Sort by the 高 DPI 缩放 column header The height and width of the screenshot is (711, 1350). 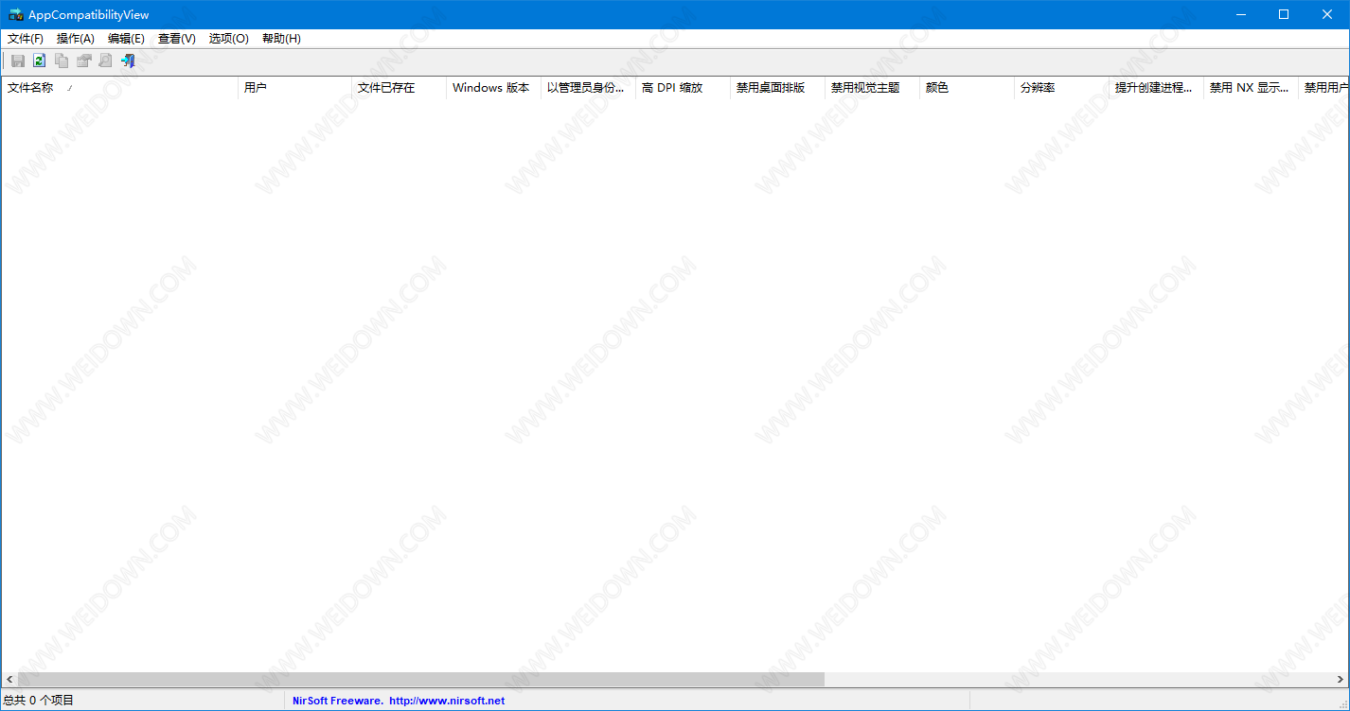pos(683,88)
